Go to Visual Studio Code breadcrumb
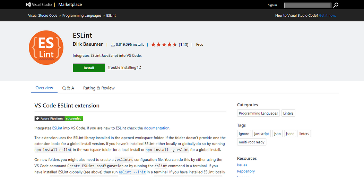The height and width of the screenshot is (177, 364). (x=43, y=16)
